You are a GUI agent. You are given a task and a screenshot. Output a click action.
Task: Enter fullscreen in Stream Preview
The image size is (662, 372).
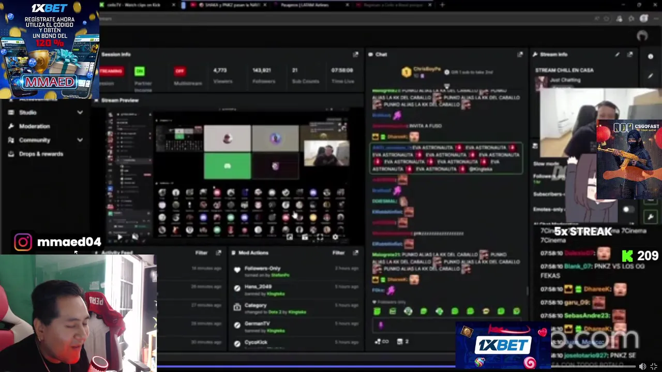(x=320, y=237)
